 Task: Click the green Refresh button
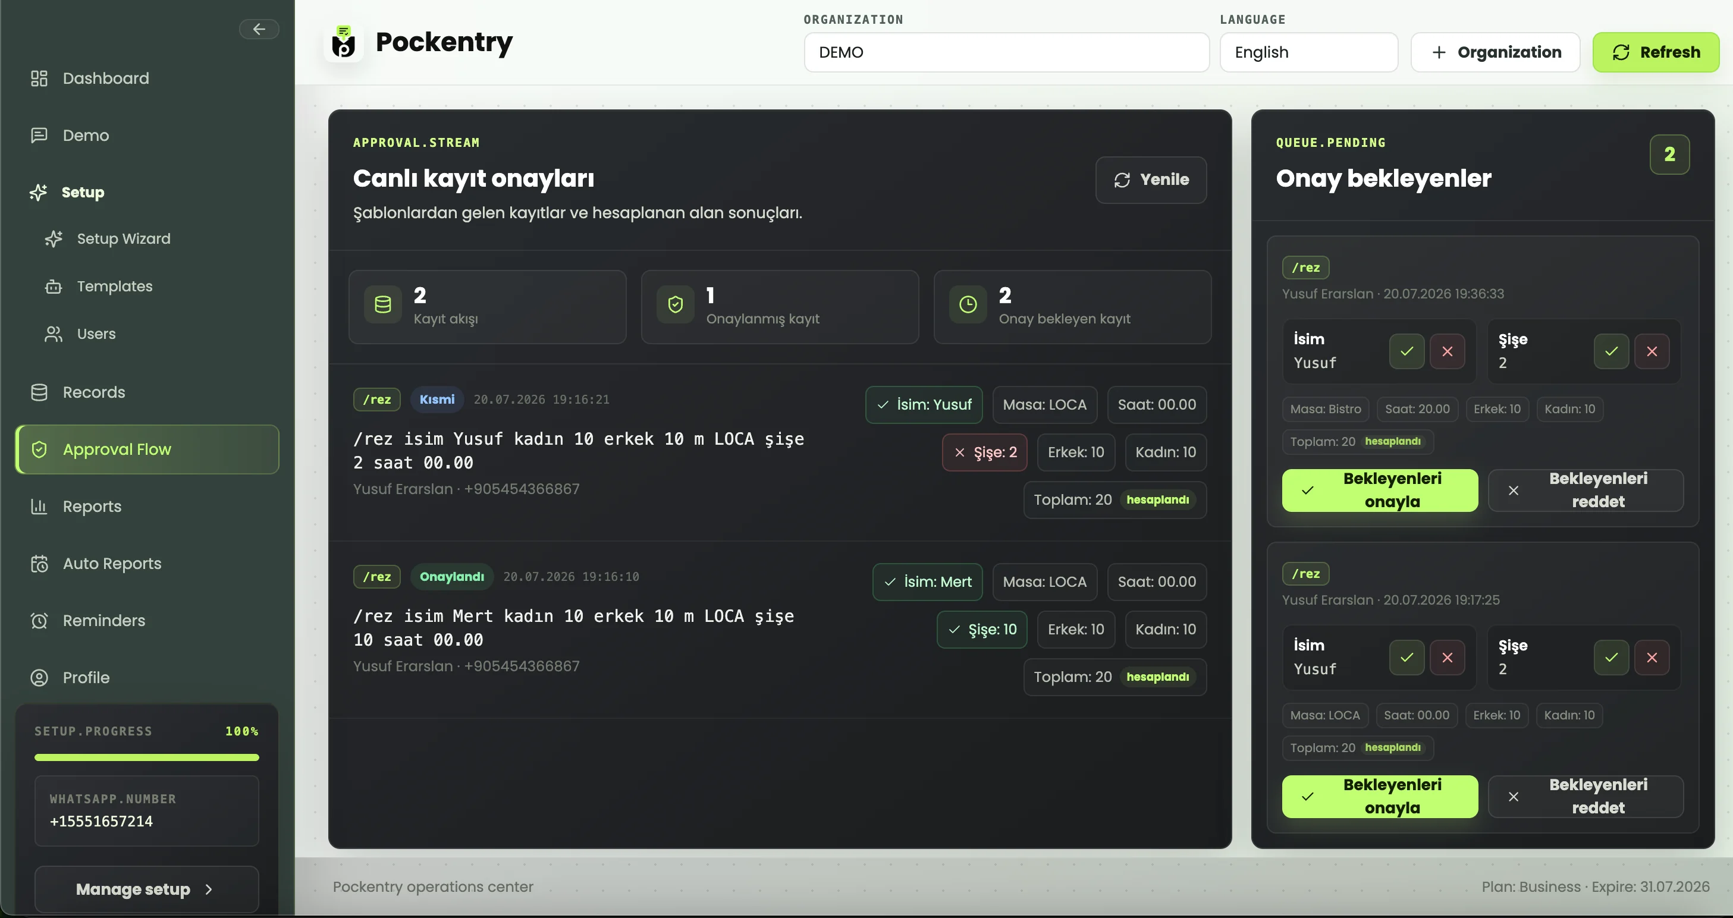pos(1656,52)
